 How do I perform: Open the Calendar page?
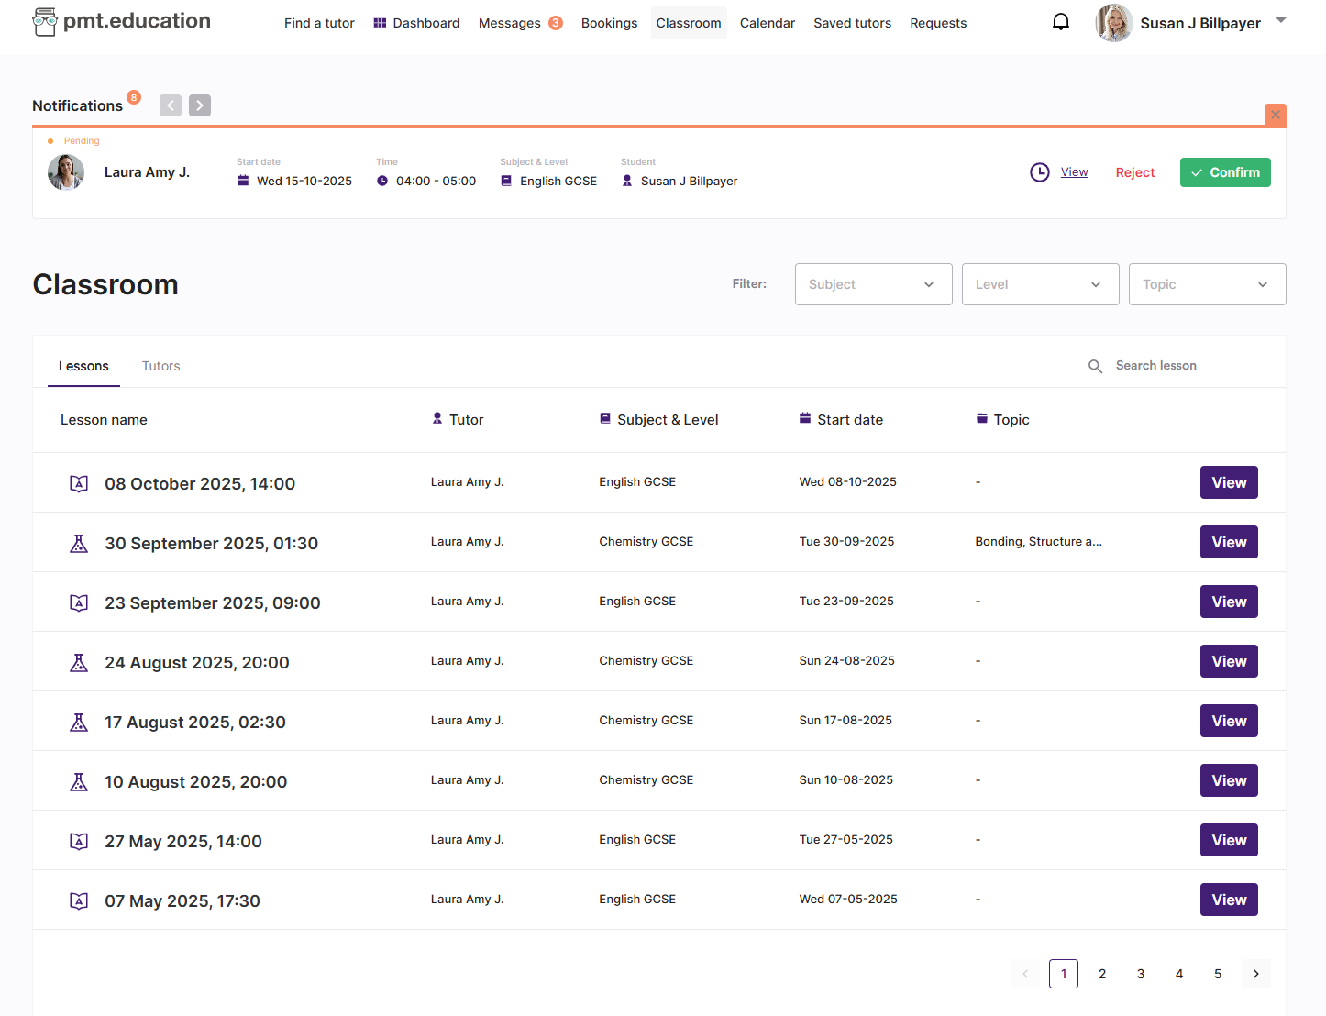(x=767, y=23)
